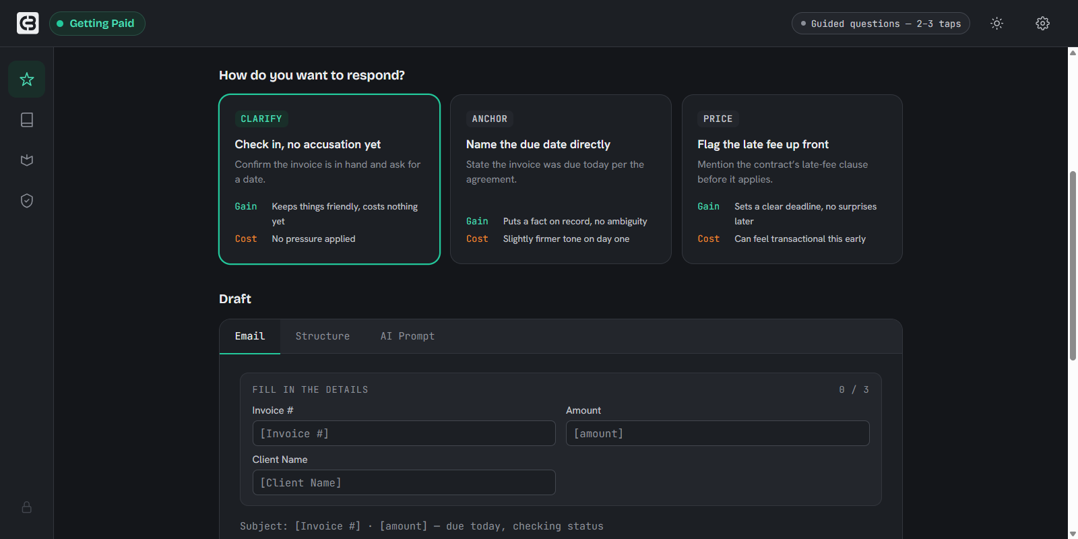Open settings gear icon
The width and height of the screenshot is (1078, 539).
[x=1042, y=24]
